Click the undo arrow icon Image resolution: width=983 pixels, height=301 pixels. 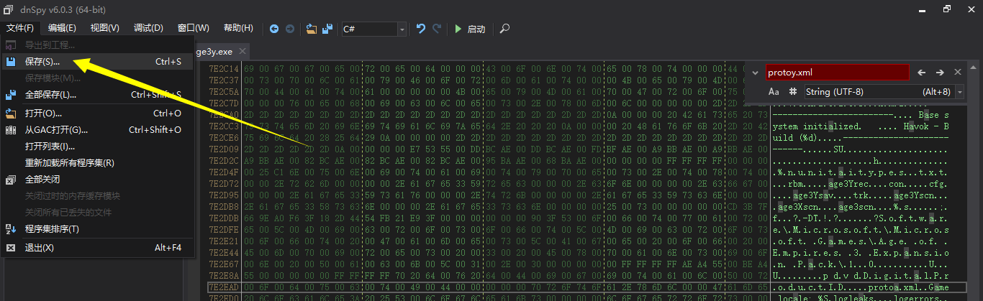pyautogui.click(x=421, y=29)
